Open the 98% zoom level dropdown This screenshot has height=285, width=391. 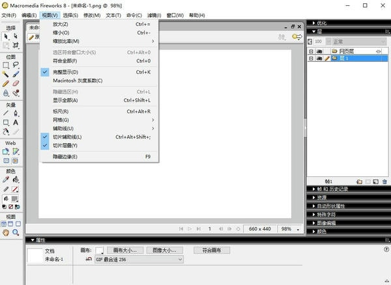pyautogui.click(x=298, y=229)
